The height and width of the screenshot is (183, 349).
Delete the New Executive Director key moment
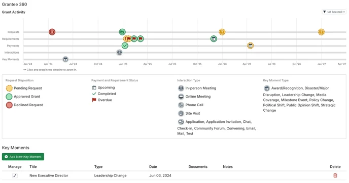click(335, 175)
